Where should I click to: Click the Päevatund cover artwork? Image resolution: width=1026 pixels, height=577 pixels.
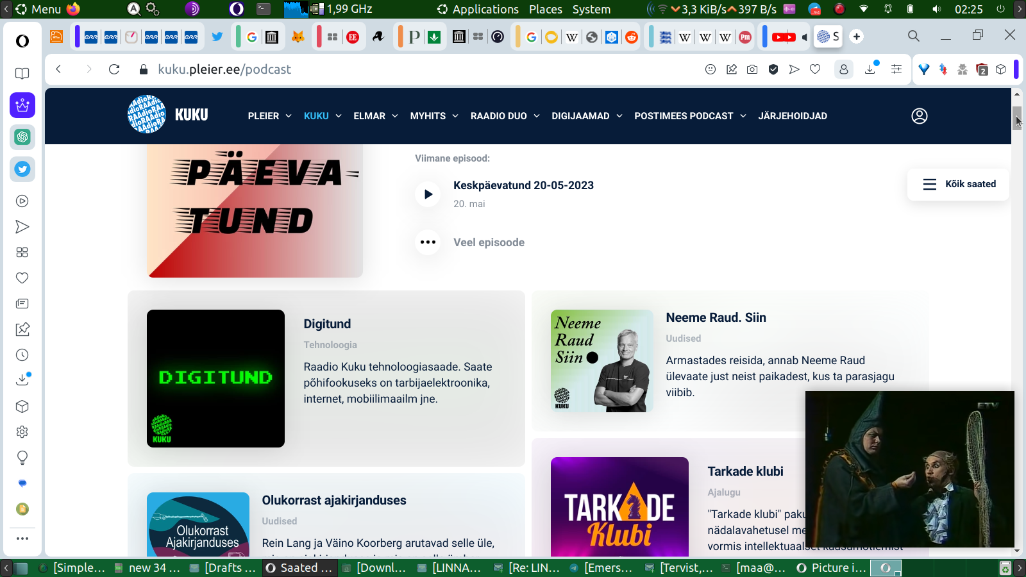[255, 211]
